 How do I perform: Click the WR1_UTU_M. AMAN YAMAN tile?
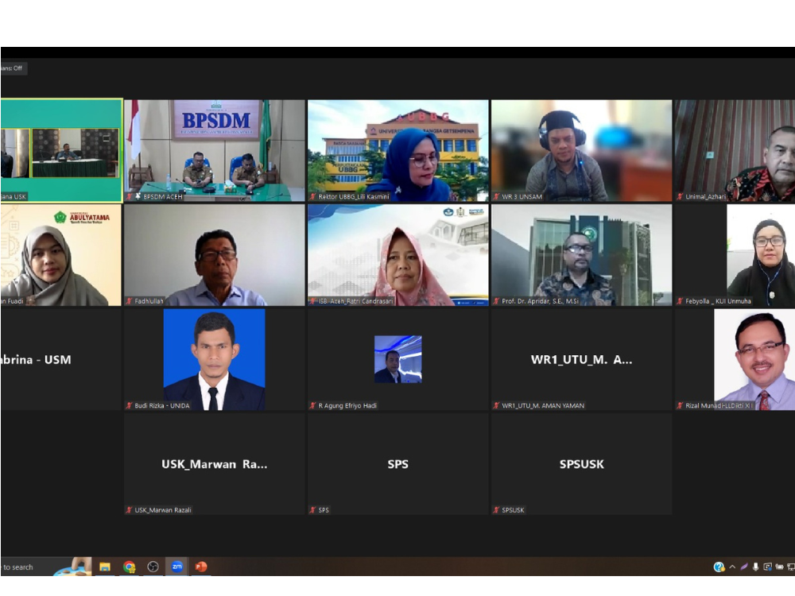[x=582, y=360]
